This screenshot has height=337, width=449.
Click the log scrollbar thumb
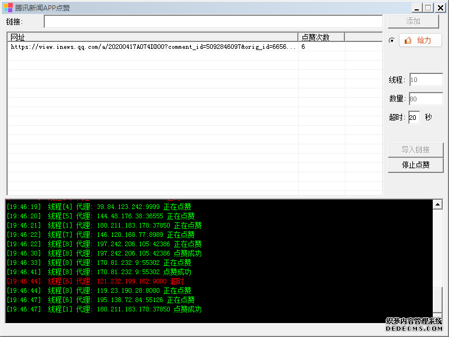pos(437,300)
